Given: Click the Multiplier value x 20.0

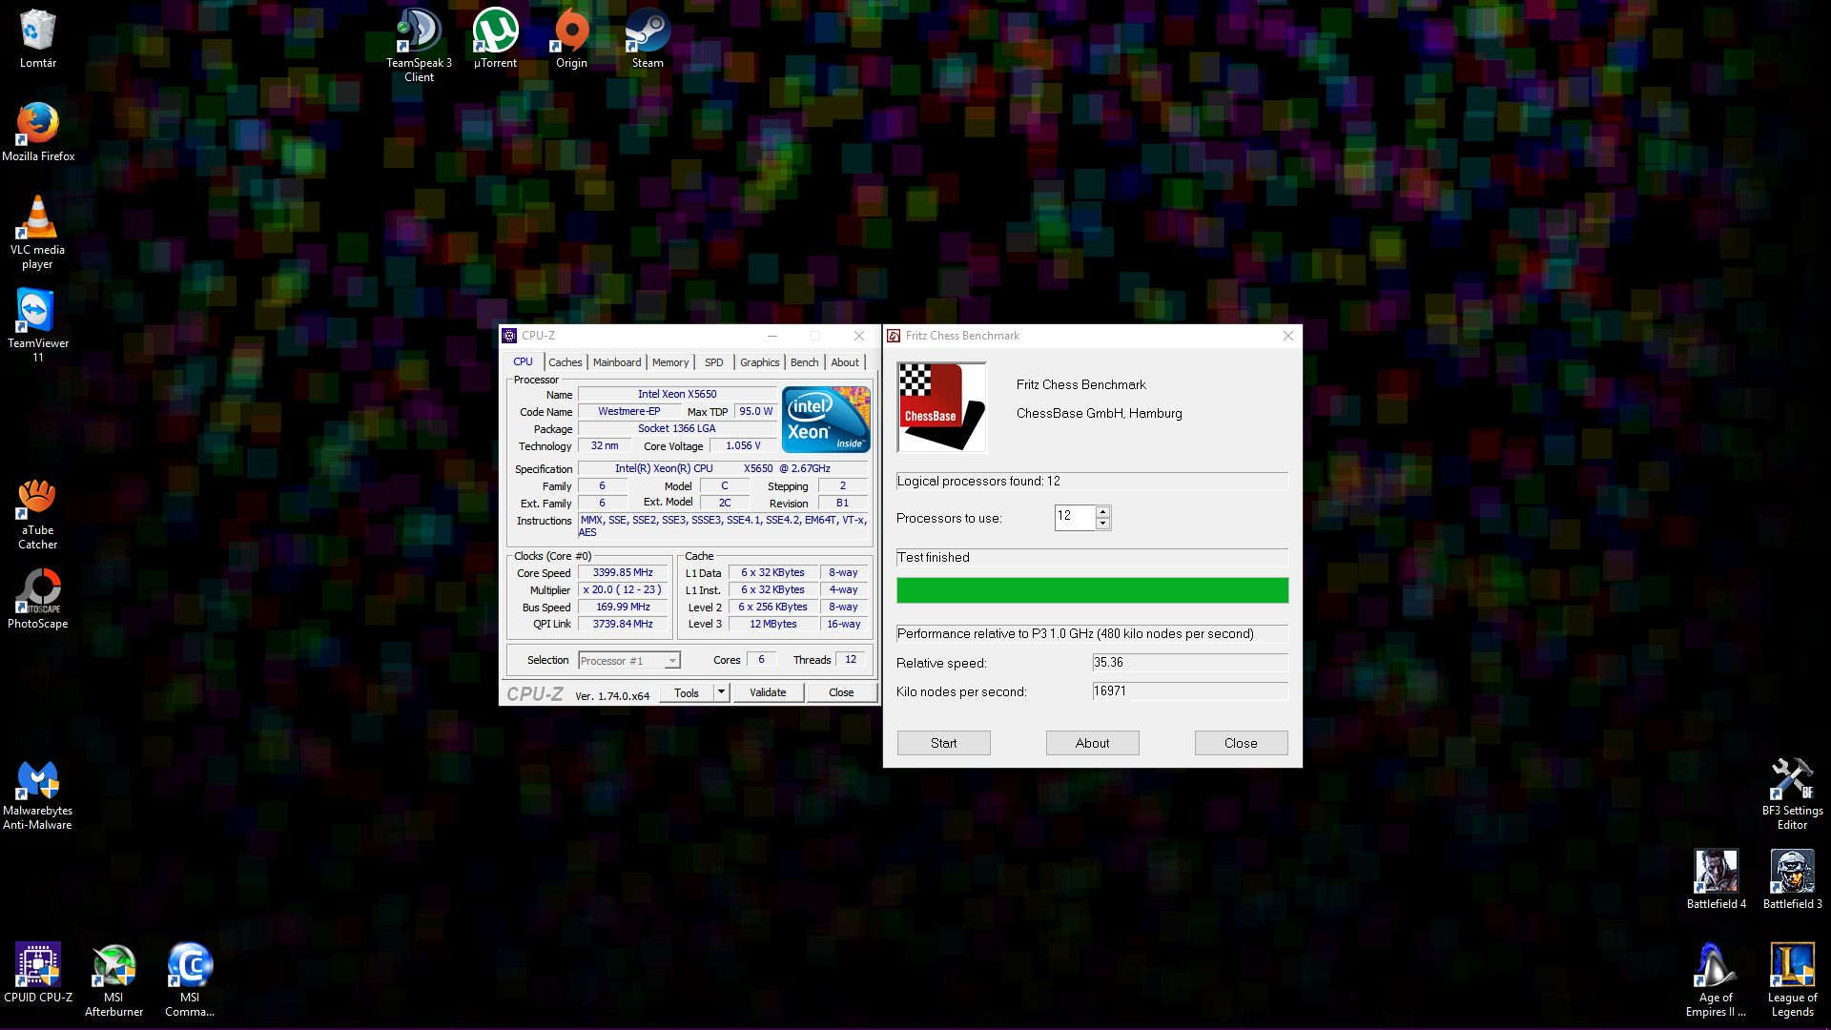Looking at the screenshot, I should (623, 590).
